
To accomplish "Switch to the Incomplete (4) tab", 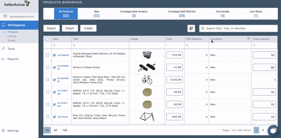I will [x=223, y=14].
